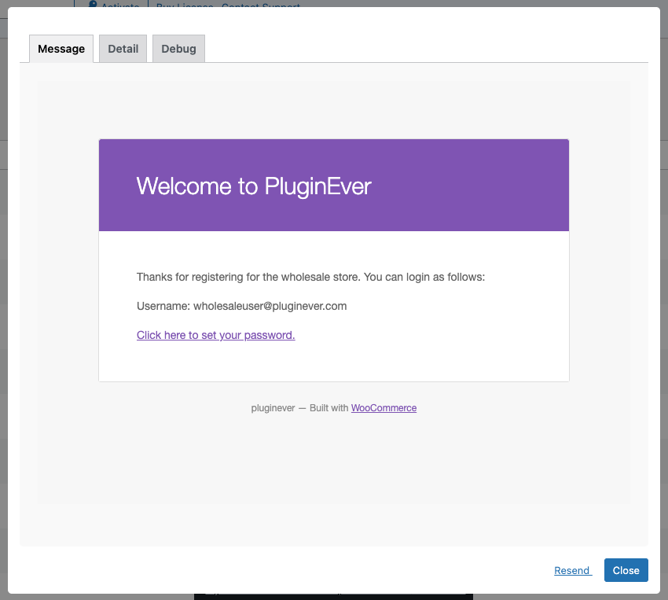This screenshot has height=600, width=668.
Task: Resend the email
Action: click(573, 571)
